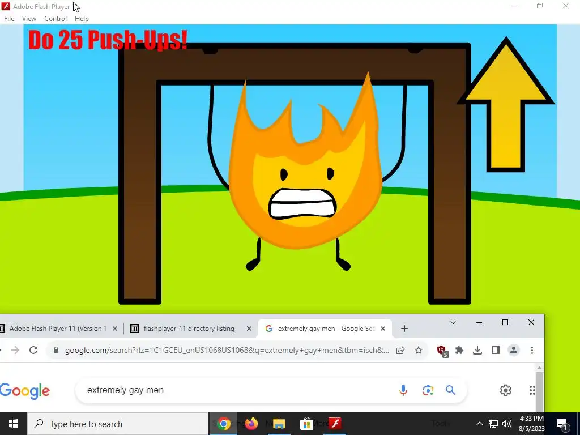Search by image with Google Lens
Screen dimensions: 580x435
[x=428, y=390]
